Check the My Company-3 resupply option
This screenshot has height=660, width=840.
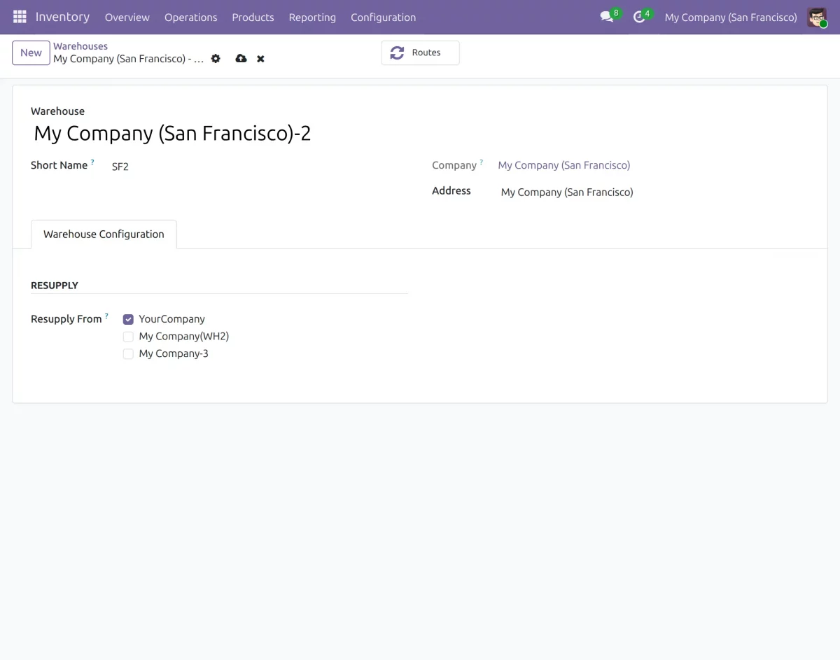[x=128, y=354]
